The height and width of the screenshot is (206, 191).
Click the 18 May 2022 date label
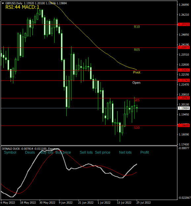[x=28, y=203]
